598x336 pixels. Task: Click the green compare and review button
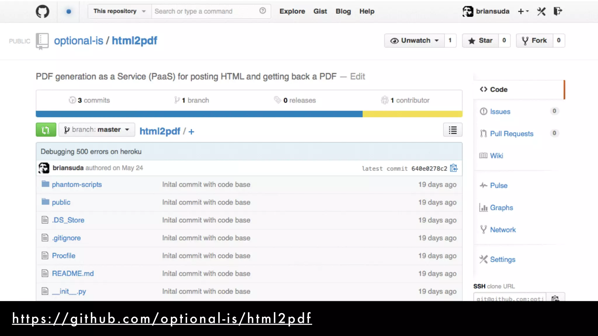point(46,130)
